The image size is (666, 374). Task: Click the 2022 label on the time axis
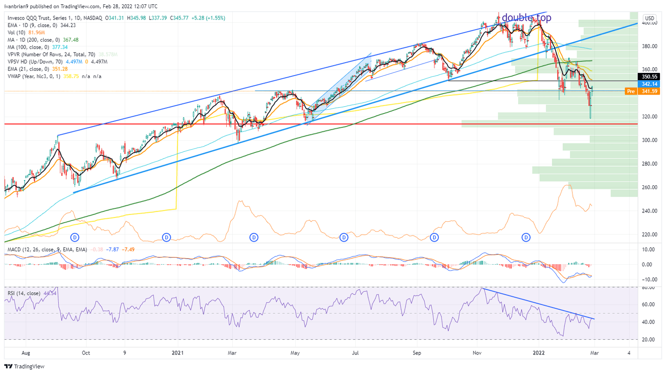tap(539, 353)
